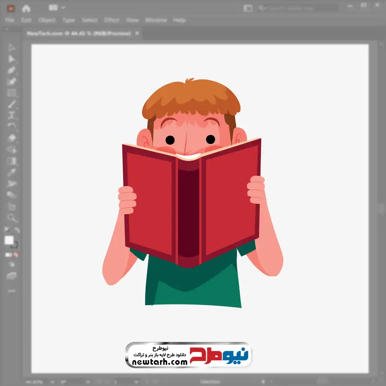Click the white Fill color swatch

(x=9, y=240)
